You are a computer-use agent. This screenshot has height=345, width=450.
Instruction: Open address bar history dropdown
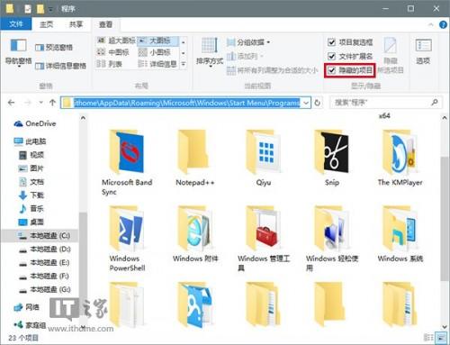306,103
